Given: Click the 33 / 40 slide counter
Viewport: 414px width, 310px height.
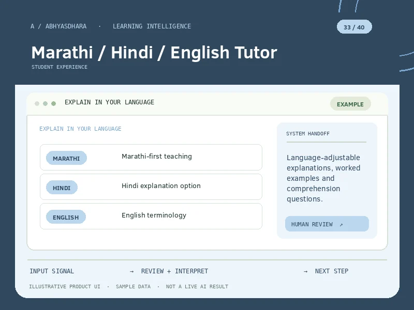Looking at the screenshot, I should 354,27.
